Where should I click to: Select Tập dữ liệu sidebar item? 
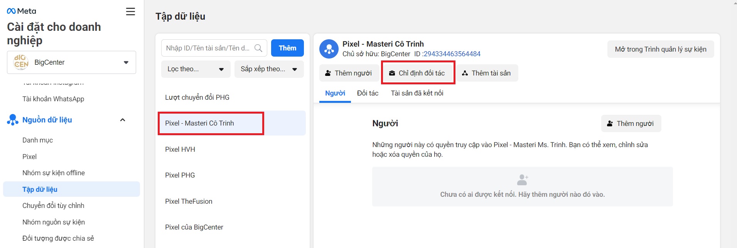click(x=71, y=189)
